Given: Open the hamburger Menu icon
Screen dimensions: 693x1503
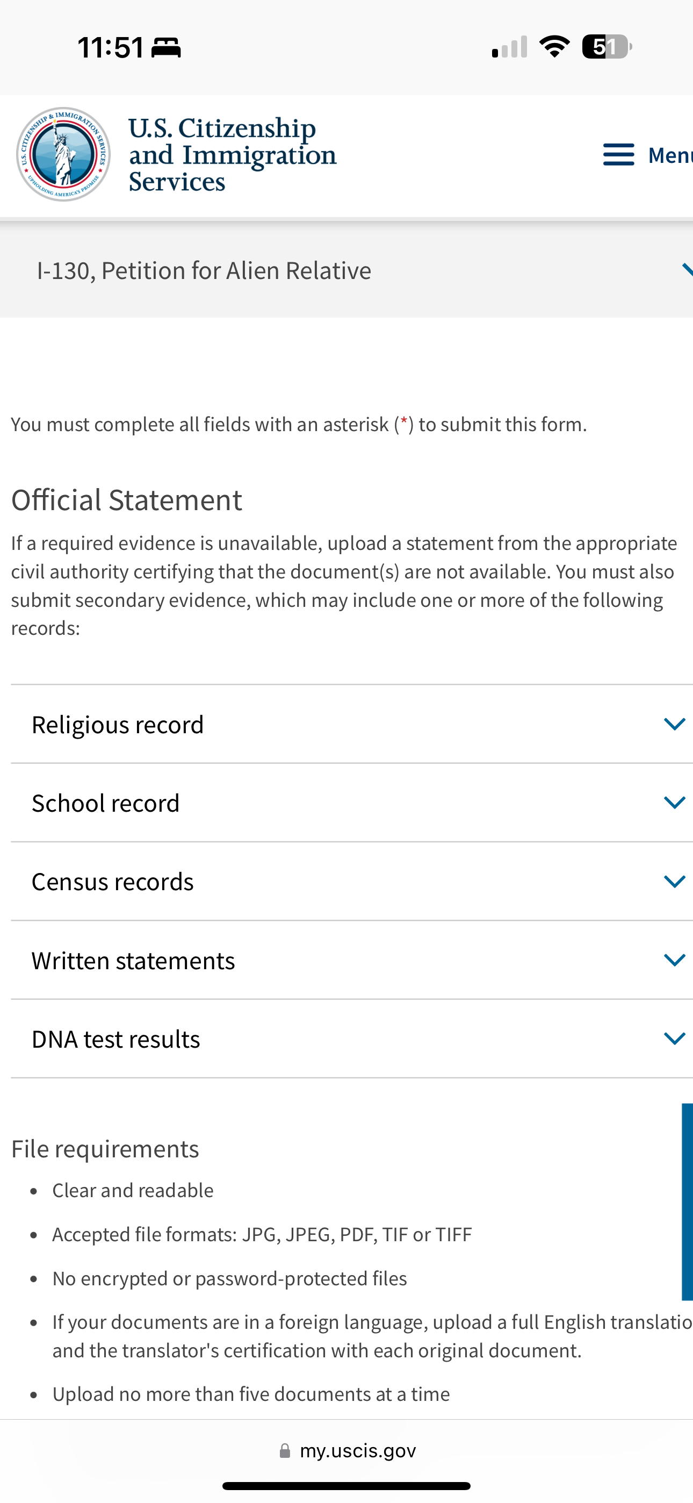Looking at the screenshot, I should point(618,155).
